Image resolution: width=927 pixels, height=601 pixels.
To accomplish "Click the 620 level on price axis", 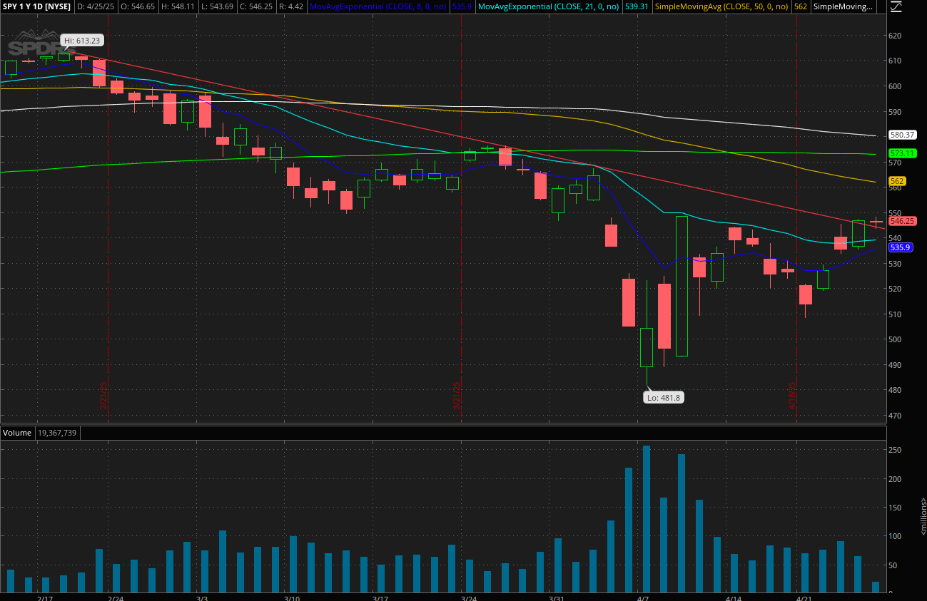I will [896, 36].
